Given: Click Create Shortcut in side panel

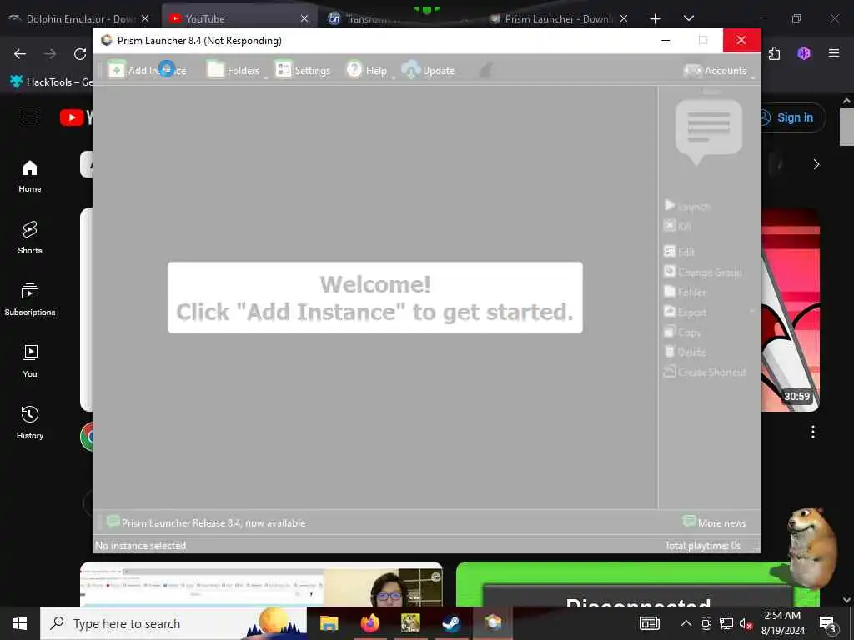Looking at the screenshot, I should coord(705,372).
